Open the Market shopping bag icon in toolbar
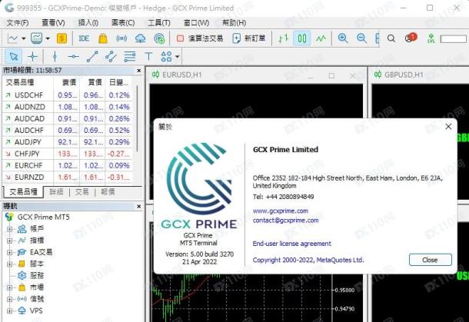This screenshot has height=322, width=469. 102,38
